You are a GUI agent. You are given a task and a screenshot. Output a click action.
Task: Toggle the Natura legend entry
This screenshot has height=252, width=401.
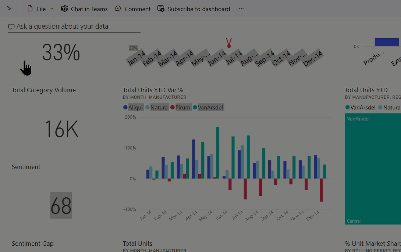(156, 108)
